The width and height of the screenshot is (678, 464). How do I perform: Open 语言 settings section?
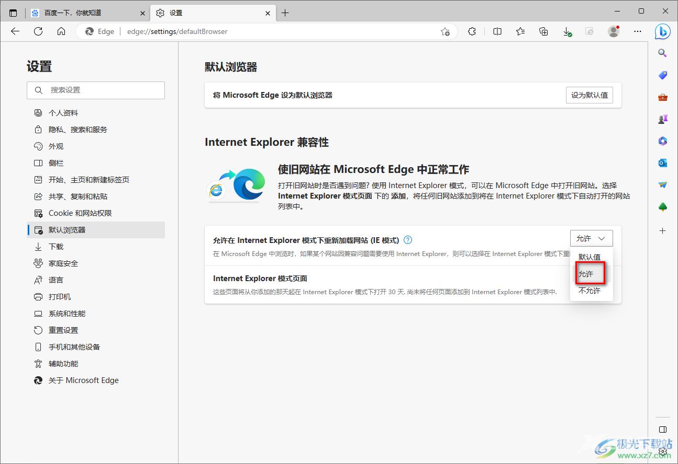coord(96,280)
